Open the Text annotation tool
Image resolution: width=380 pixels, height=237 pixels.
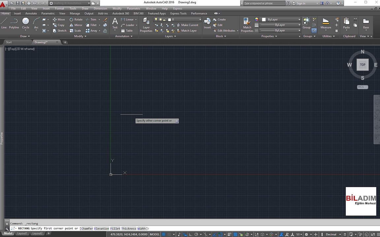coord(115,23)
